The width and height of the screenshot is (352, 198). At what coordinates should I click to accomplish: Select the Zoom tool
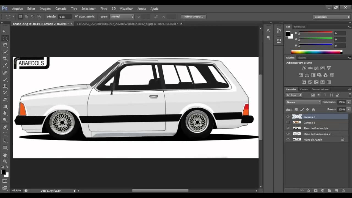(x=5, y=161)
